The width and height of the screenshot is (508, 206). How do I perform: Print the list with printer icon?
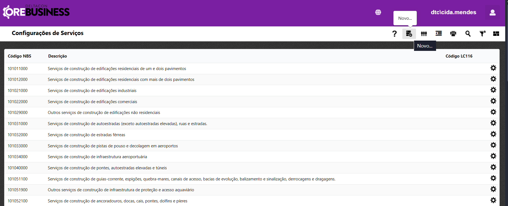tap(453, 34)
